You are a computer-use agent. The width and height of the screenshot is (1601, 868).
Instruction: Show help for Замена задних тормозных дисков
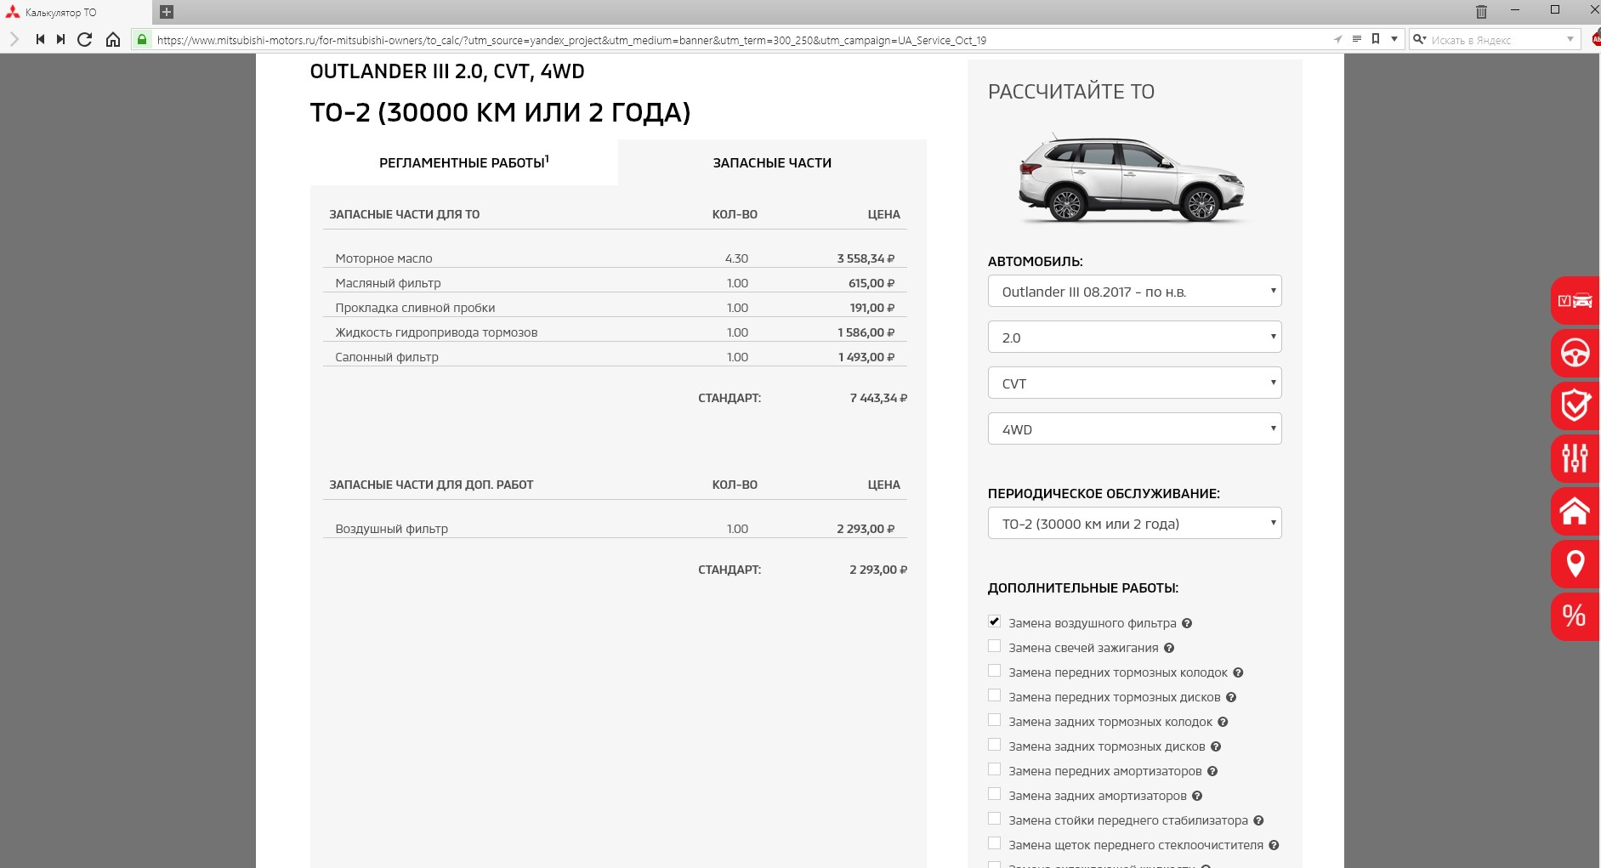click(x=1216, y=746)
